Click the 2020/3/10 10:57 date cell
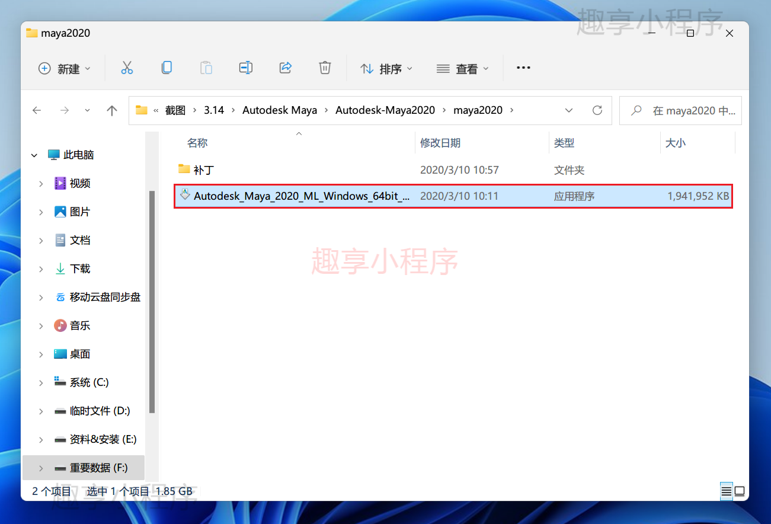This screenshot has width=771, height=524. (x=459, y=170)
